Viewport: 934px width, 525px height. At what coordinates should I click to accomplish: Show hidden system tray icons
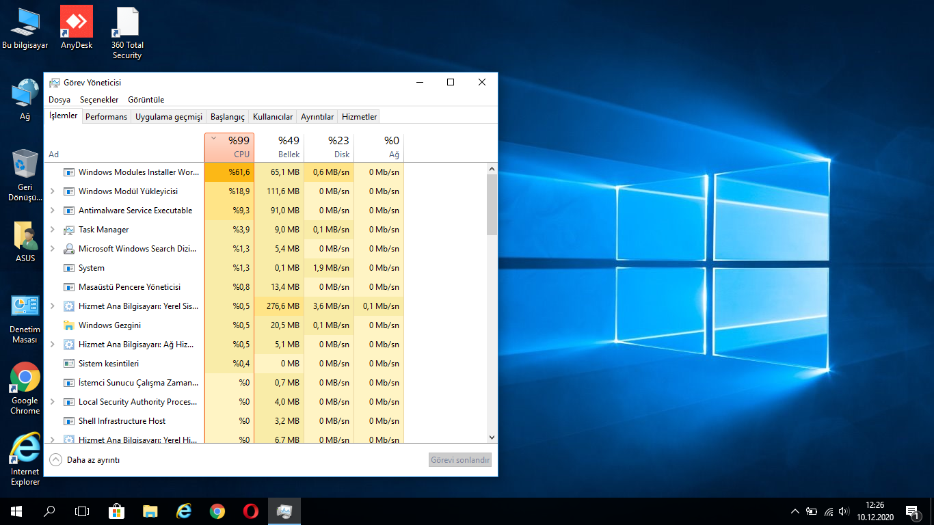pos(795,511)
